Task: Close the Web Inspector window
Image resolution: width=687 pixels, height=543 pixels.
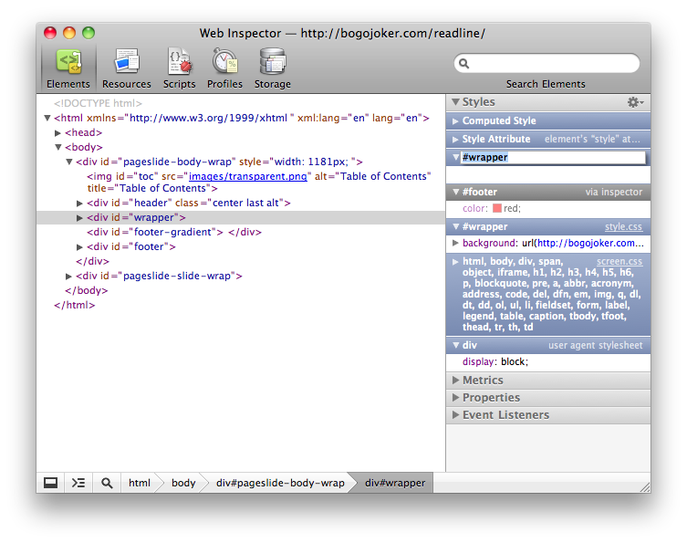Action: click(50, 33)
